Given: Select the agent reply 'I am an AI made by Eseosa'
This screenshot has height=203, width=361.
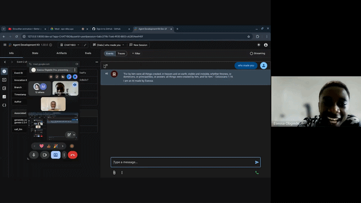Looking at the screenshot, I should [x=138, y=81].
